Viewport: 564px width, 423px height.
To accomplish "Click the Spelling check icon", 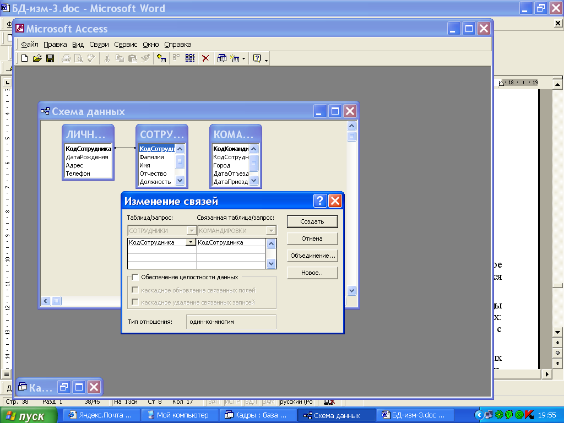I will click(91, 58).
